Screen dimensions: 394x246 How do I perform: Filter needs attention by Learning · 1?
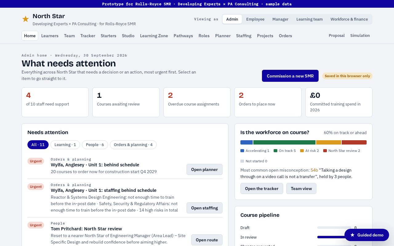[65, 145]
